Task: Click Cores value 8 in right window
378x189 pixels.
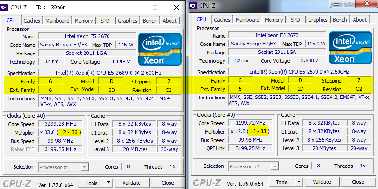Action: [318, 166]
